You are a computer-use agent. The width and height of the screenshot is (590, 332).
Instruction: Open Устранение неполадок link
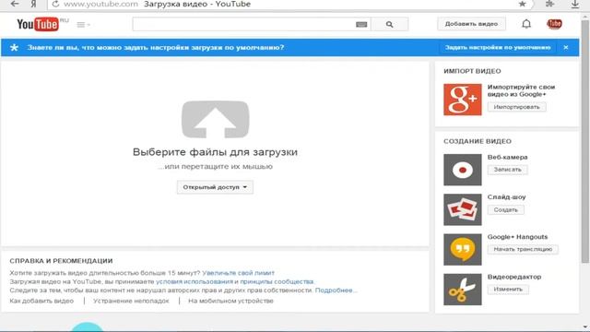coord(131,301)
